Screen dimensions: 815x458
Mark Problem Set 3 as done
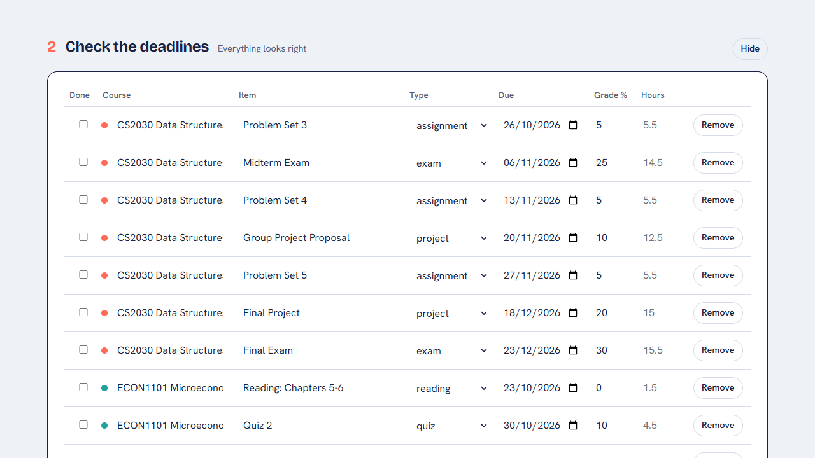[83, 125]
